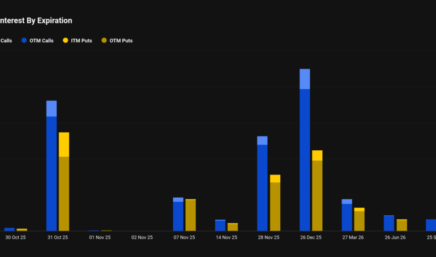Click the 26 Jun 26 blue calls bar
The image size is (436, 257).
click(x=389, y=223)
